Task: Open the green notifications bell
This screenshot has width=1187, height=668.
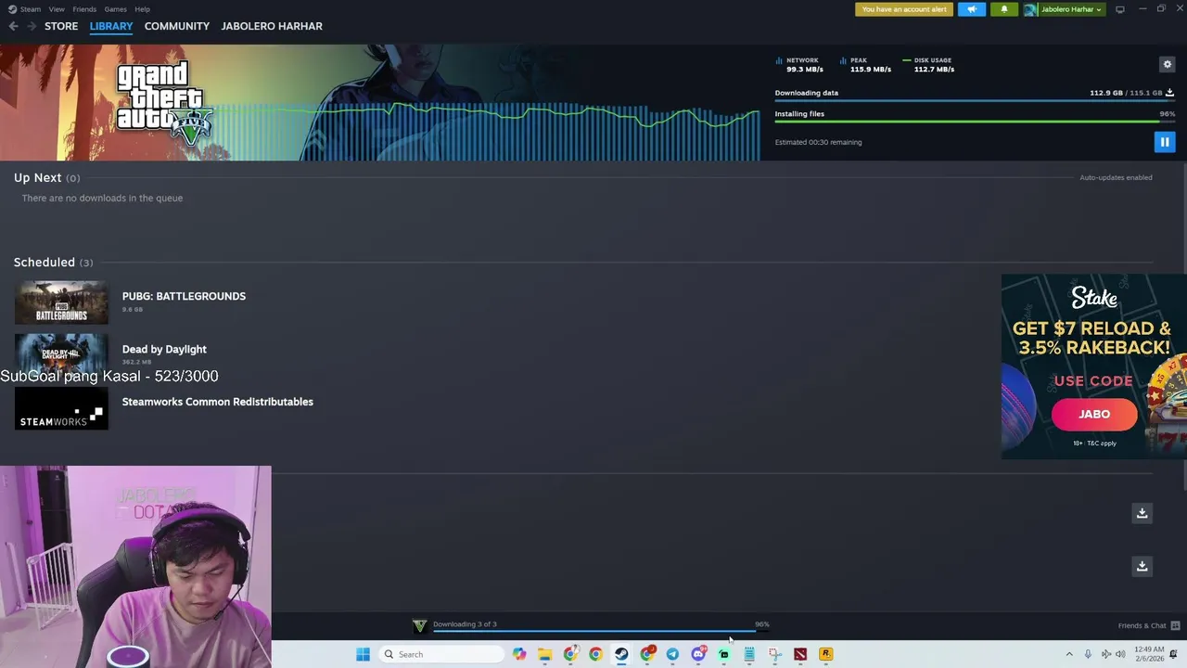Action: (x=1003, y=9)
